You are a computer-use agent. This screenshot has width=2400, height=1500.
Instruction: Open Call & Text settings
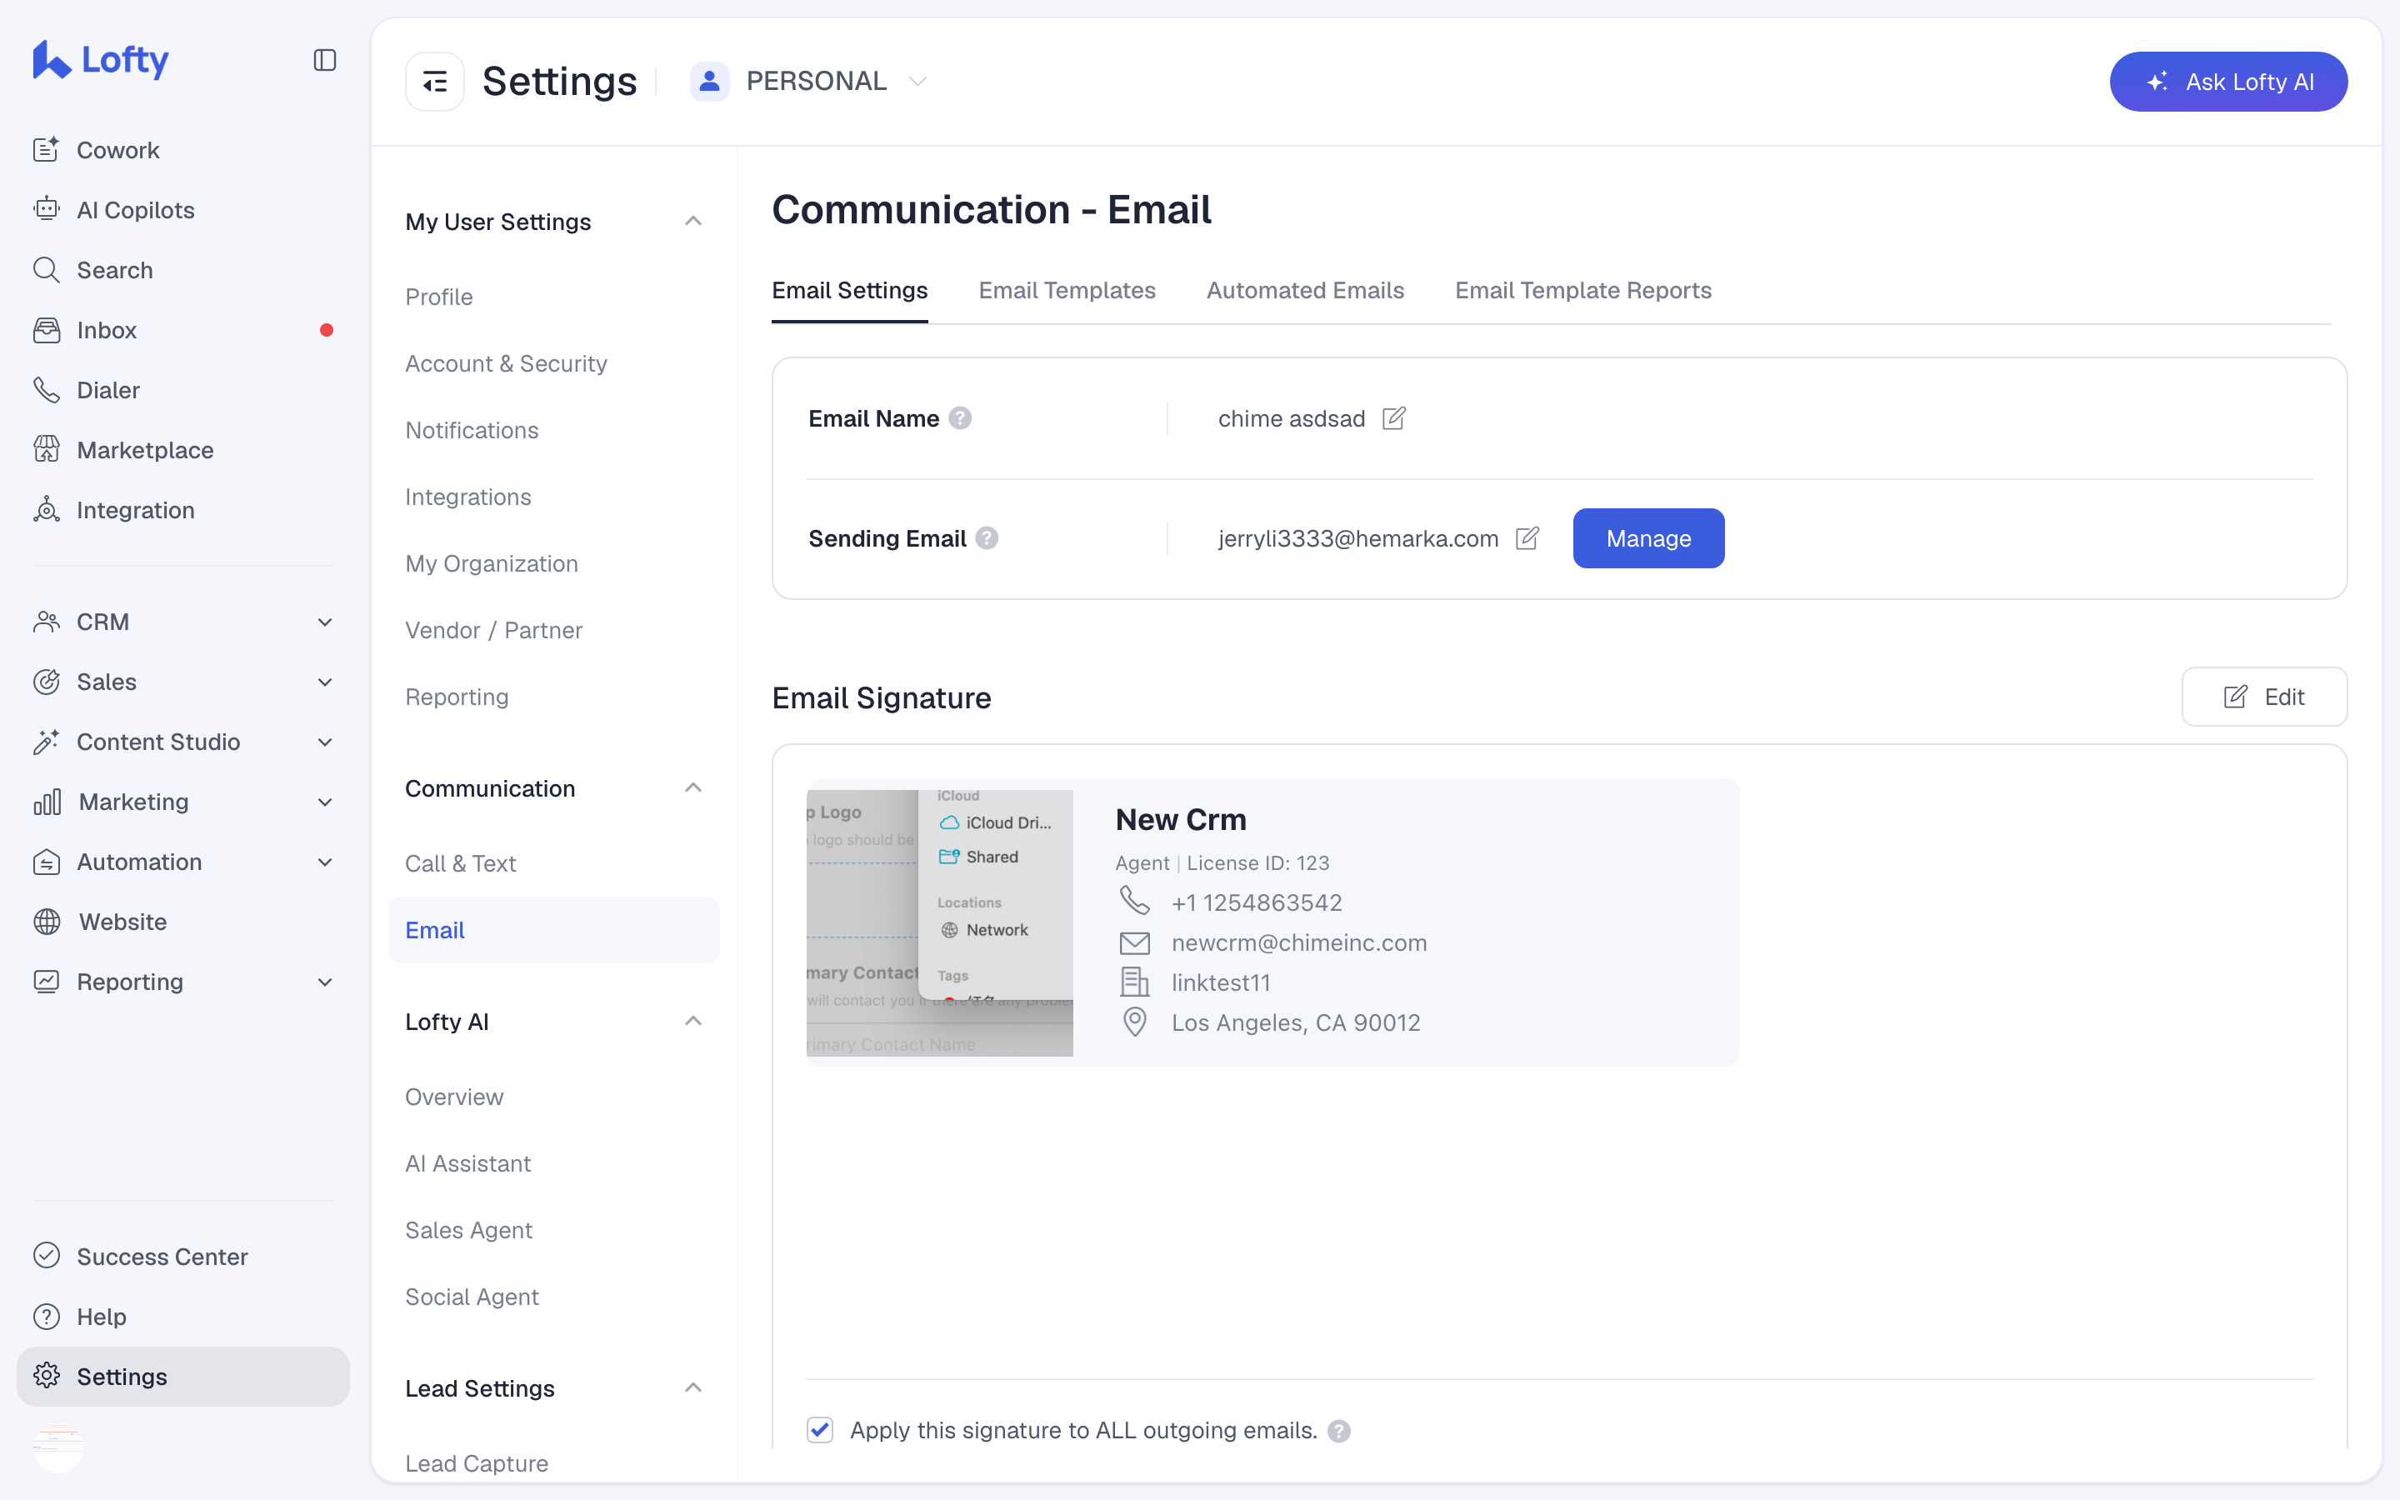[x=460, y=863]
